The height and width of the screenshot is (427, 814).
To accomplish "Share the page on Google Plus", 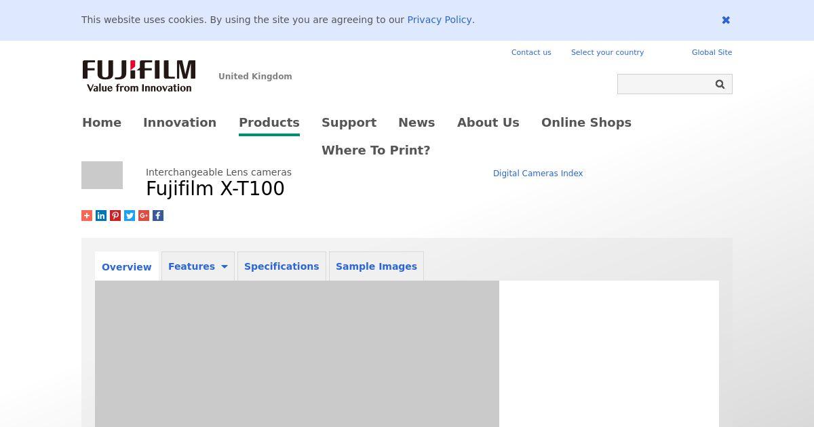I will (144, 216).
